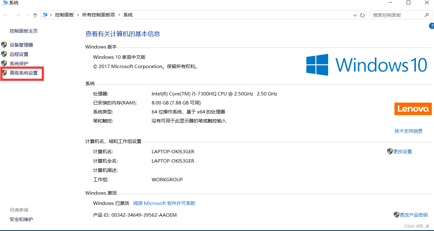Expand the chevron before 控制面板 breadcrumb
The image size is (434, 231).
click(x=51, y=15)
